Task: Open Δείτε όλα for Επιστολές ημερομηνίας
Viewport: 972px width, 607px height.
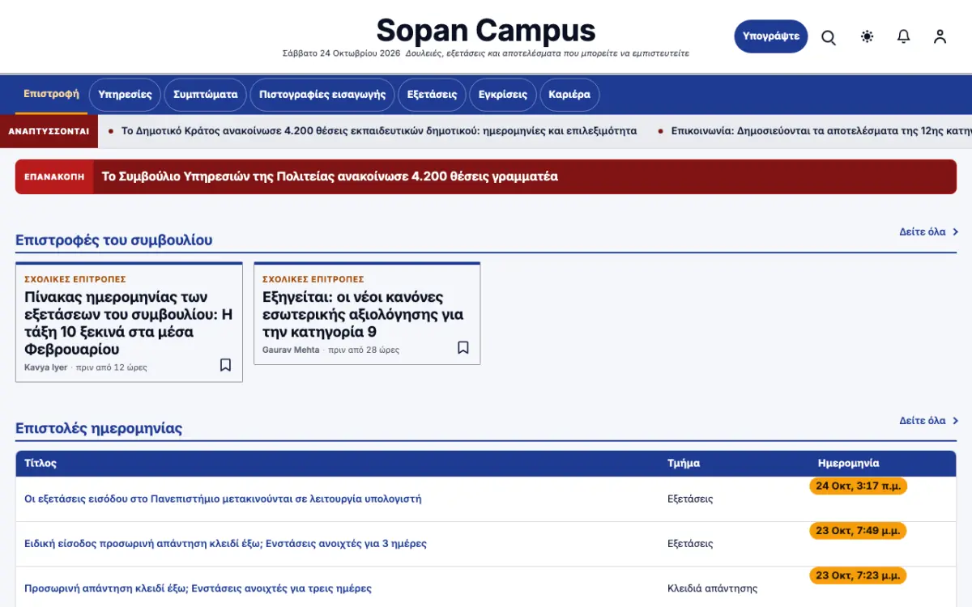Action: click(x=928, y=421)
